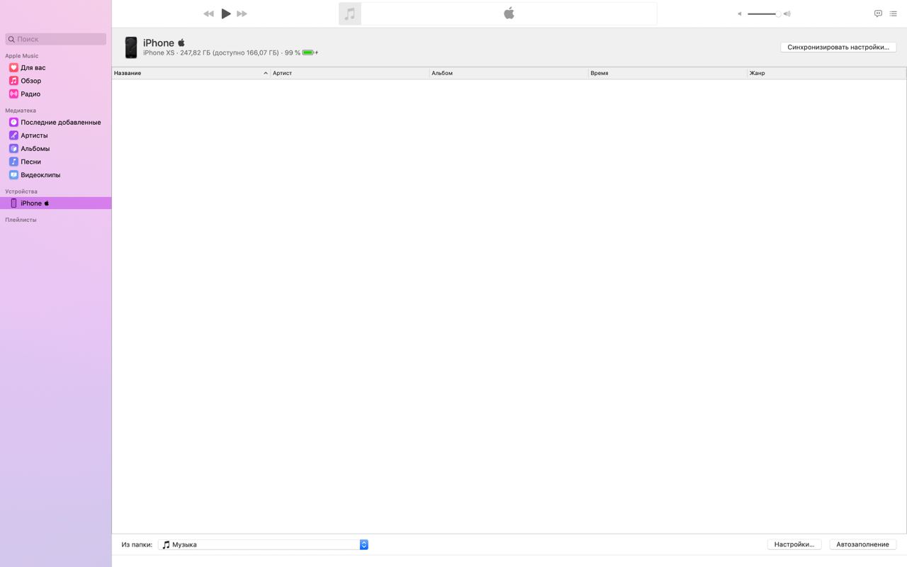Click the Медиатека section header
This screenshot has width=907, height=567.
21,111
